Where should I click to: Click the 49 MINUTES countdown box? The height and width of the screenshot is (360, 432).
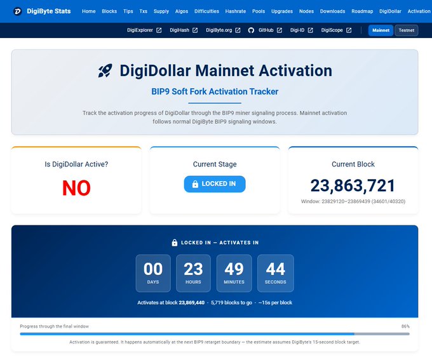234,273
